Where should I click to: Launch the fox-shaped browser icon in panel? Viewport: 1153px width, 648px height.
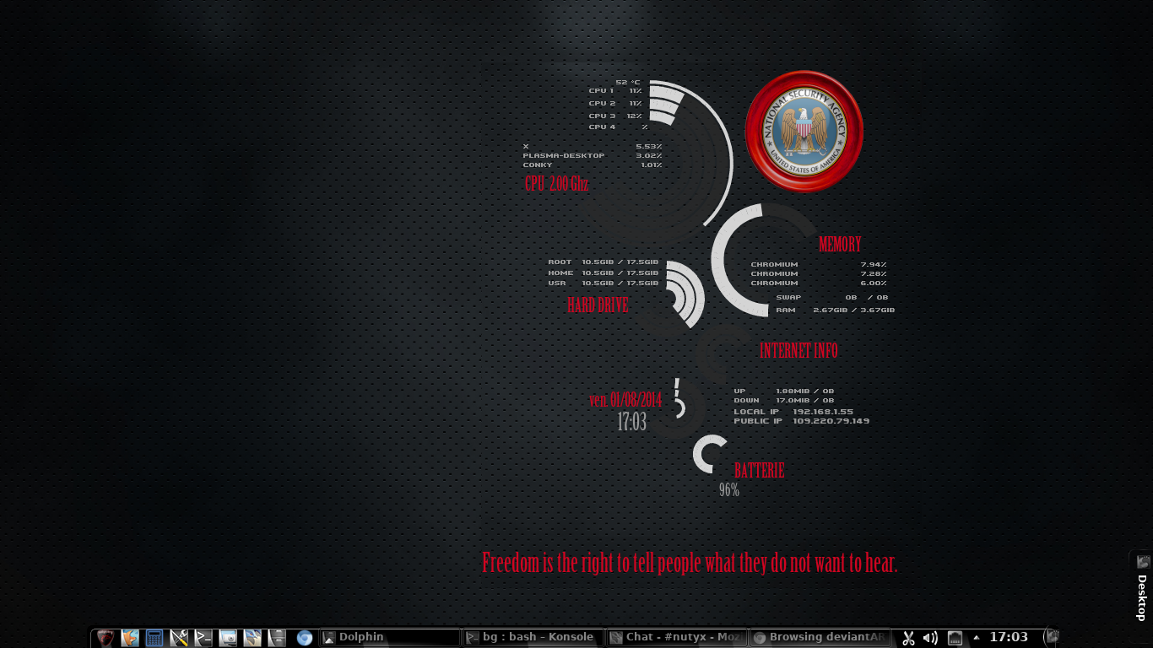coord(129,638)
